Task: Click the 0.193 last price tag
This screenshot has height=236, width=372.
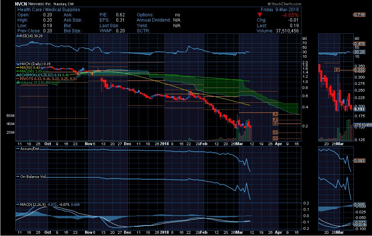Action: (x=359, y=109)
